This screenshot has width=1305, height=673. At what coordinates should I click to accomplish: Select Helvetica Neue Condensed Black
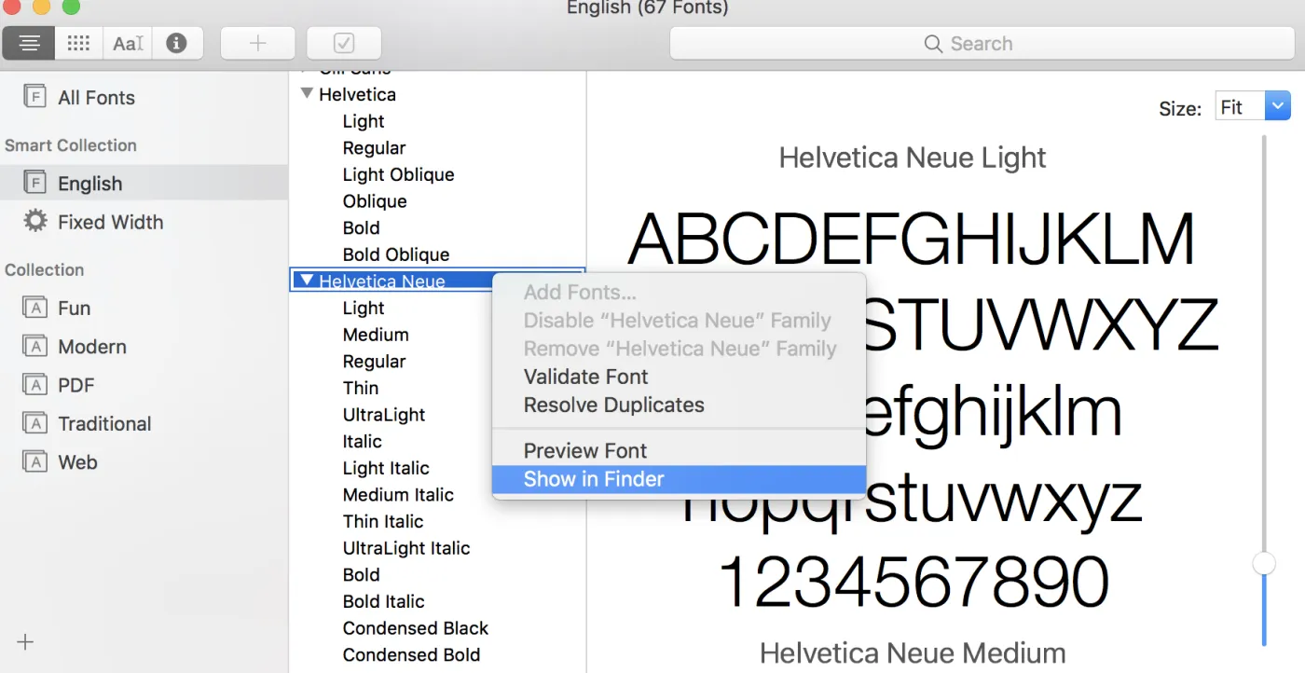[416, 628]
